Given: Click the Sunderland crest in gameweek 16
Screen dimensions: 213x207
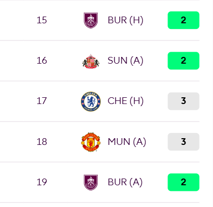Looking at the screenshot, I should coord(91,61).
